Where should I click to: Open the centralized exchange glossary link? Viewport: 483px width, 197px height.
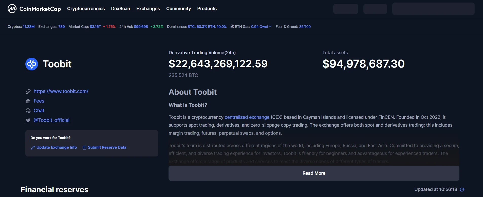pyautogui.click(x=247, y=117)
